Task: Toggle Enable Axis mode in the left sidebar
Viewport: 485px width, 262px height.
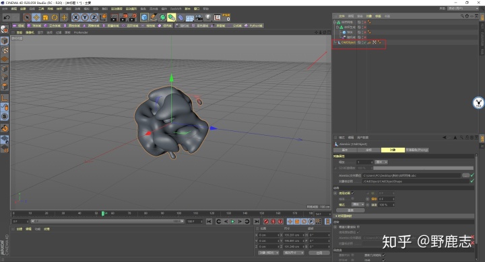Action: 4,98
